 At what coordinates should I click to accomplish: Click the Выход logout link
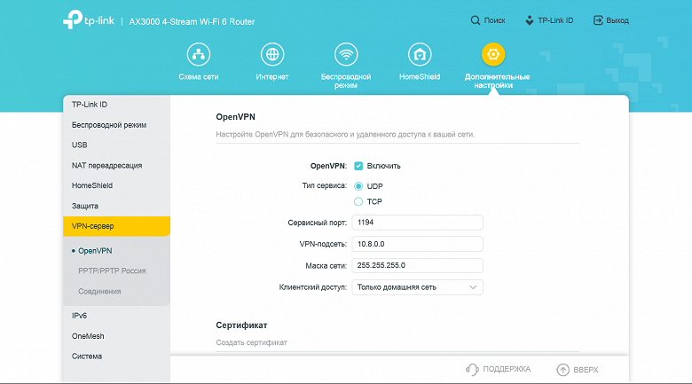(x=617, y=20)
